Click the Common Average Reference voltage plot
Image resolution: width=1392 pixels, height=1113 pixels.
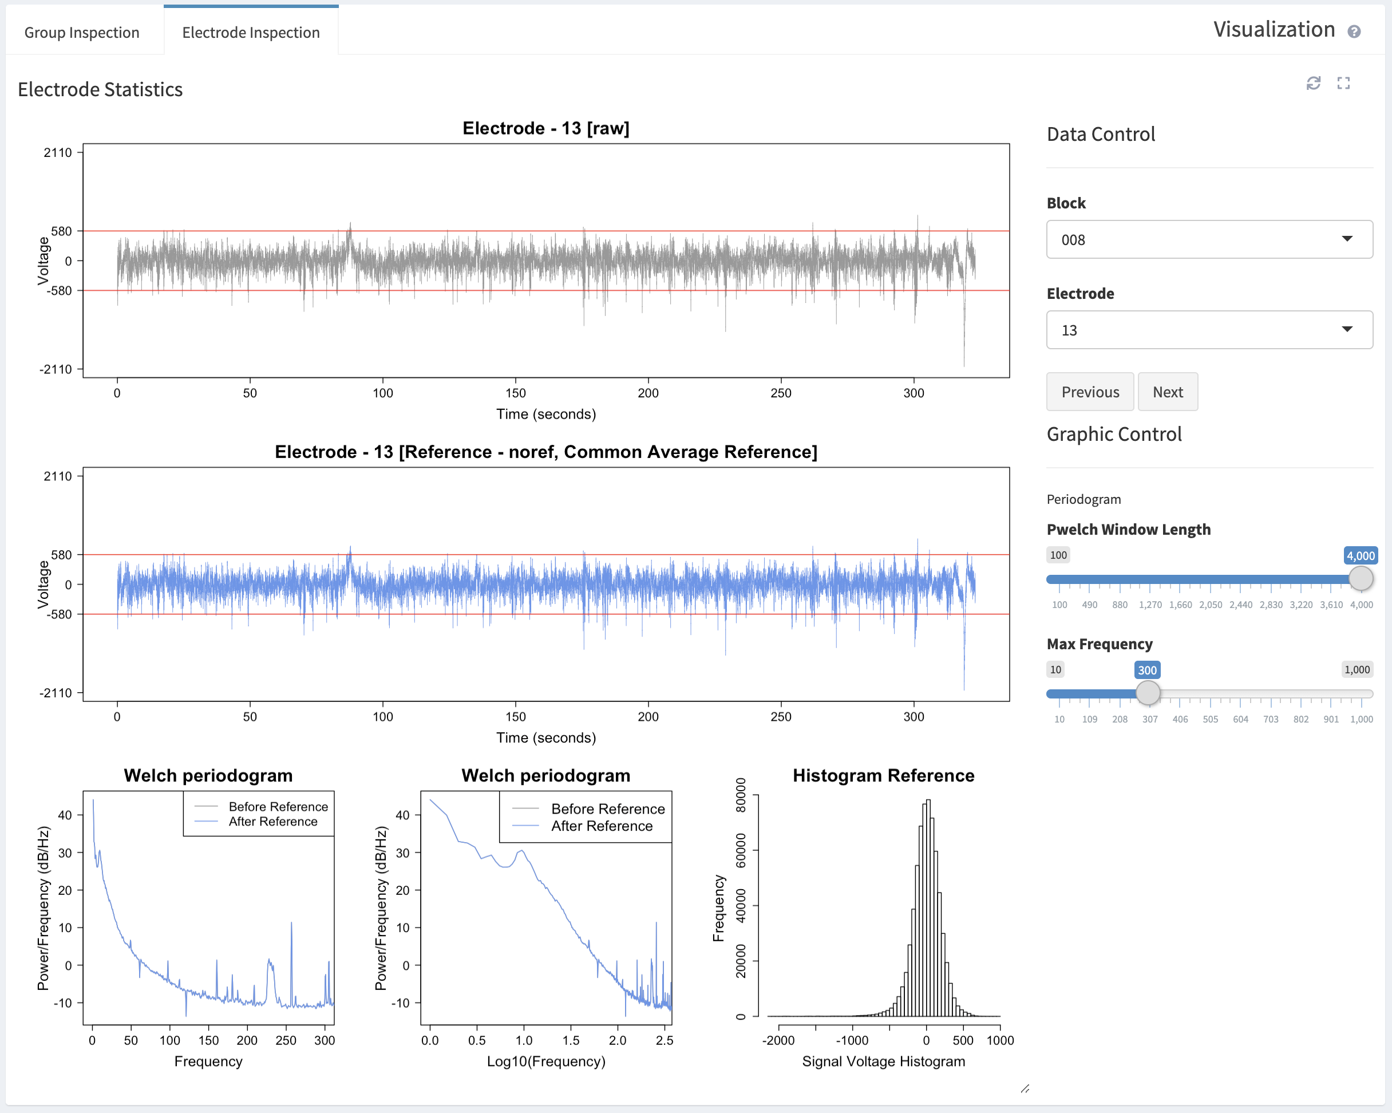[545, 585]
